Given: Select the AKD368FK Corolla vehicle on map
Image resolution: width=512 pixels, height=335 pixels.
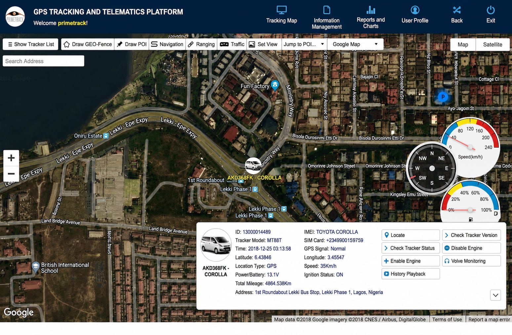Looking at the screenshot, I should click(x=253, y=165).
